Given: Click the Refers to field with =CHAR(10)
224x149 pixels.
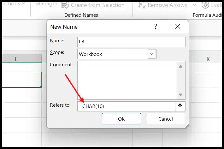Looking at the screenshot, I should point(126,106).
